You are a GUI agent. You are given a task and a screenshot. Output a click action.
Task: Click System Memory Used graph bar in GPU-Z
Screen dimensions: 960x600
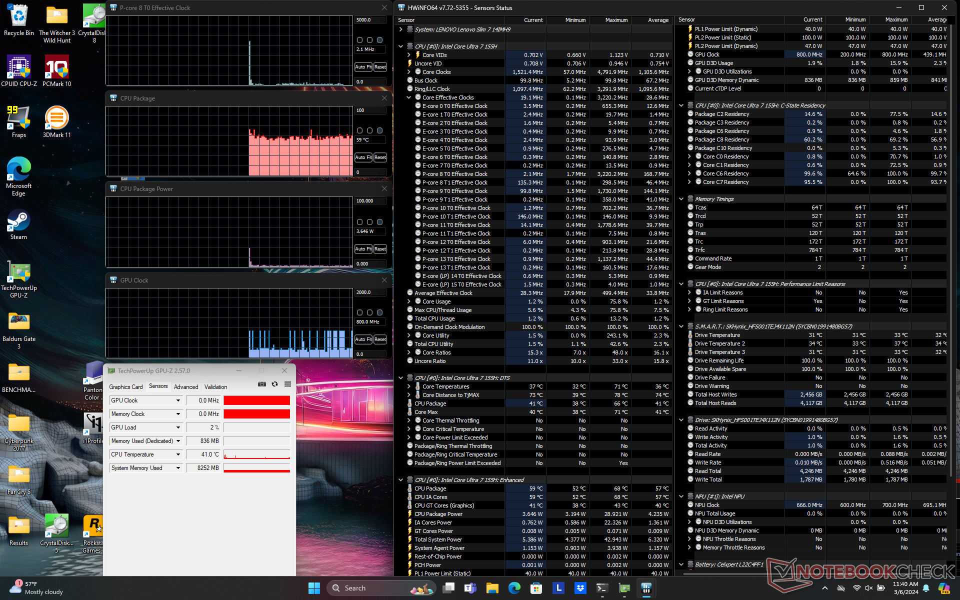(256, 468)
